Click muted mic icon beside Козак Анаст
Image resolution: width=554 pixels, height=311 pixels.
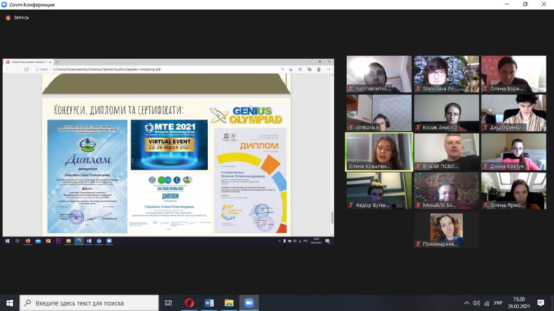(x=418, y=127)
